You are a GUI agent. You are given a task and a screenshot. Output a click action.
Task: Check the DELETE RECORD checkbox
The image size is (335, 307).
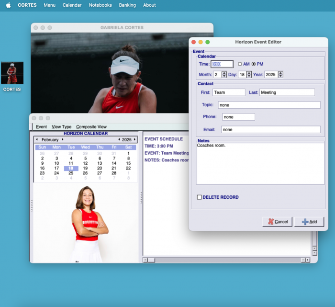pyautogui.click(x=200, y=197)
